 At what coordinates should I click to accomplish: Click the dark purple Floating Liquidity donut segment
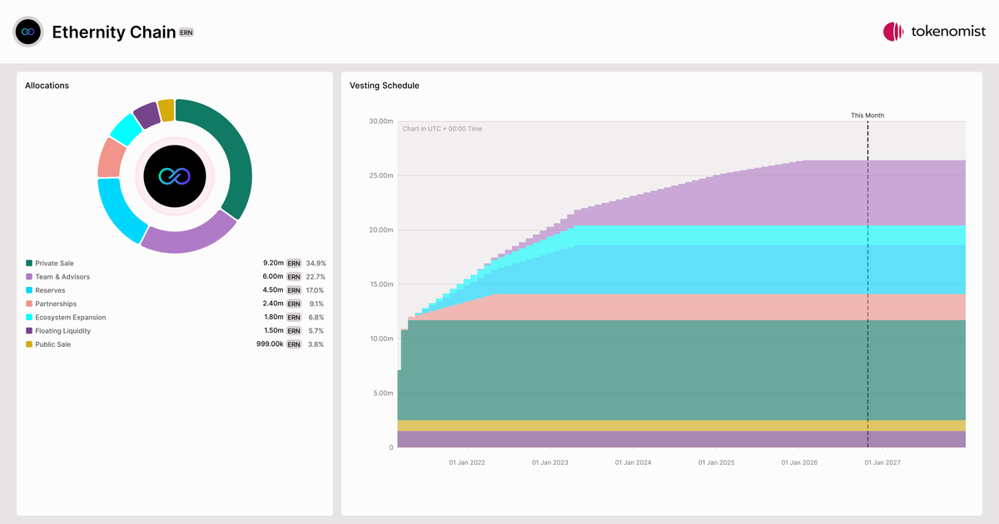(x=147, y=115)
